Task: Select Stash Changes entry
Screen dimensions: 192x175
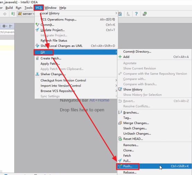Action: [x=155, y=128]
